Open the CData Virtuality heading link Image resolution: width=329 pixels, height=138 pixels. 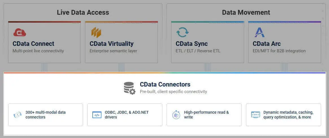[x=112, y=44]
